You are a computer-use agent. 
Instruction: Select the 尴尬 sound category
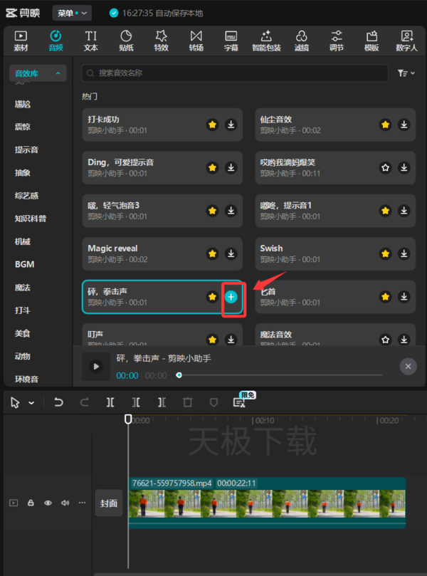click(23, 105)
